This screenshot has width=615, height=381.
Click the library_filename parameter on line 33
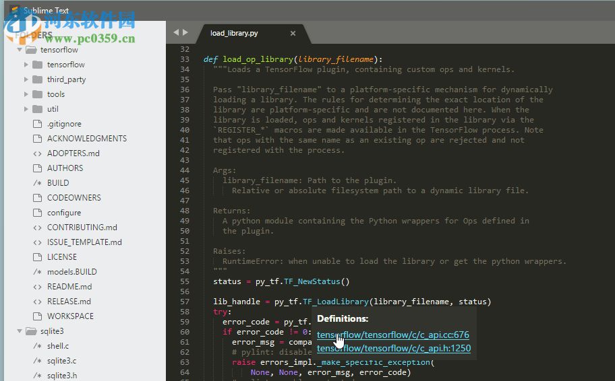click(336, 59)
